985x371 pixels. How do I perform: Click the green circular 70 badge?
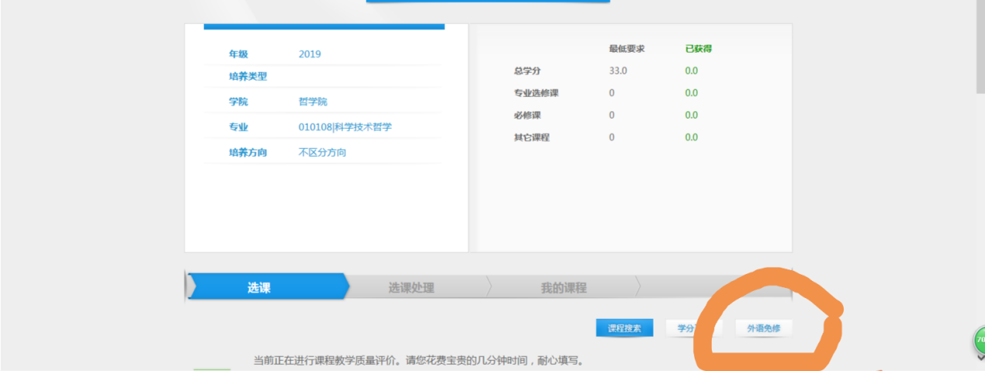pyautogui.click(x=980, y=340)
